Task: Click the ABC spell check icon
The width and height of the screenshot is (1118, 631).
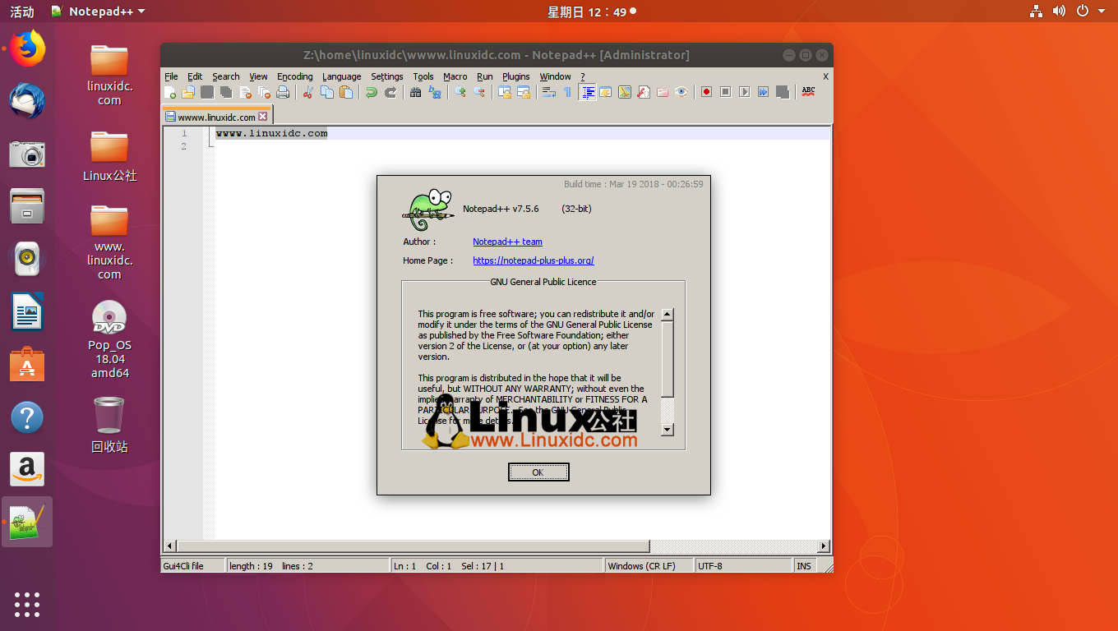Action: (808, 92)
